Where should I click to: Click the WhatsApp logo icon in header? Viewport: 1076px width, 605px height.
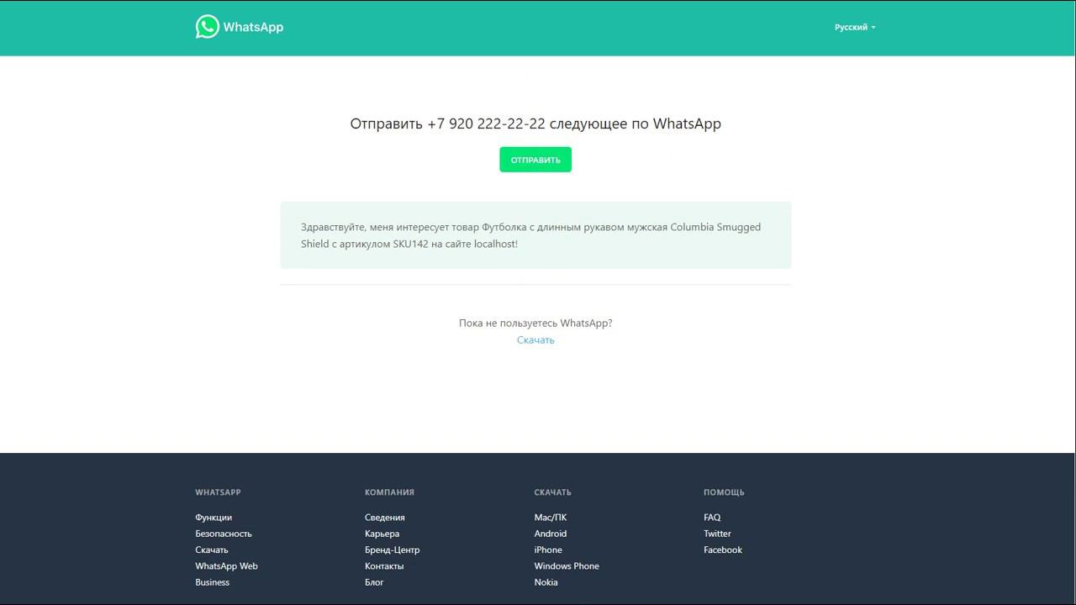tap(208, 27)
